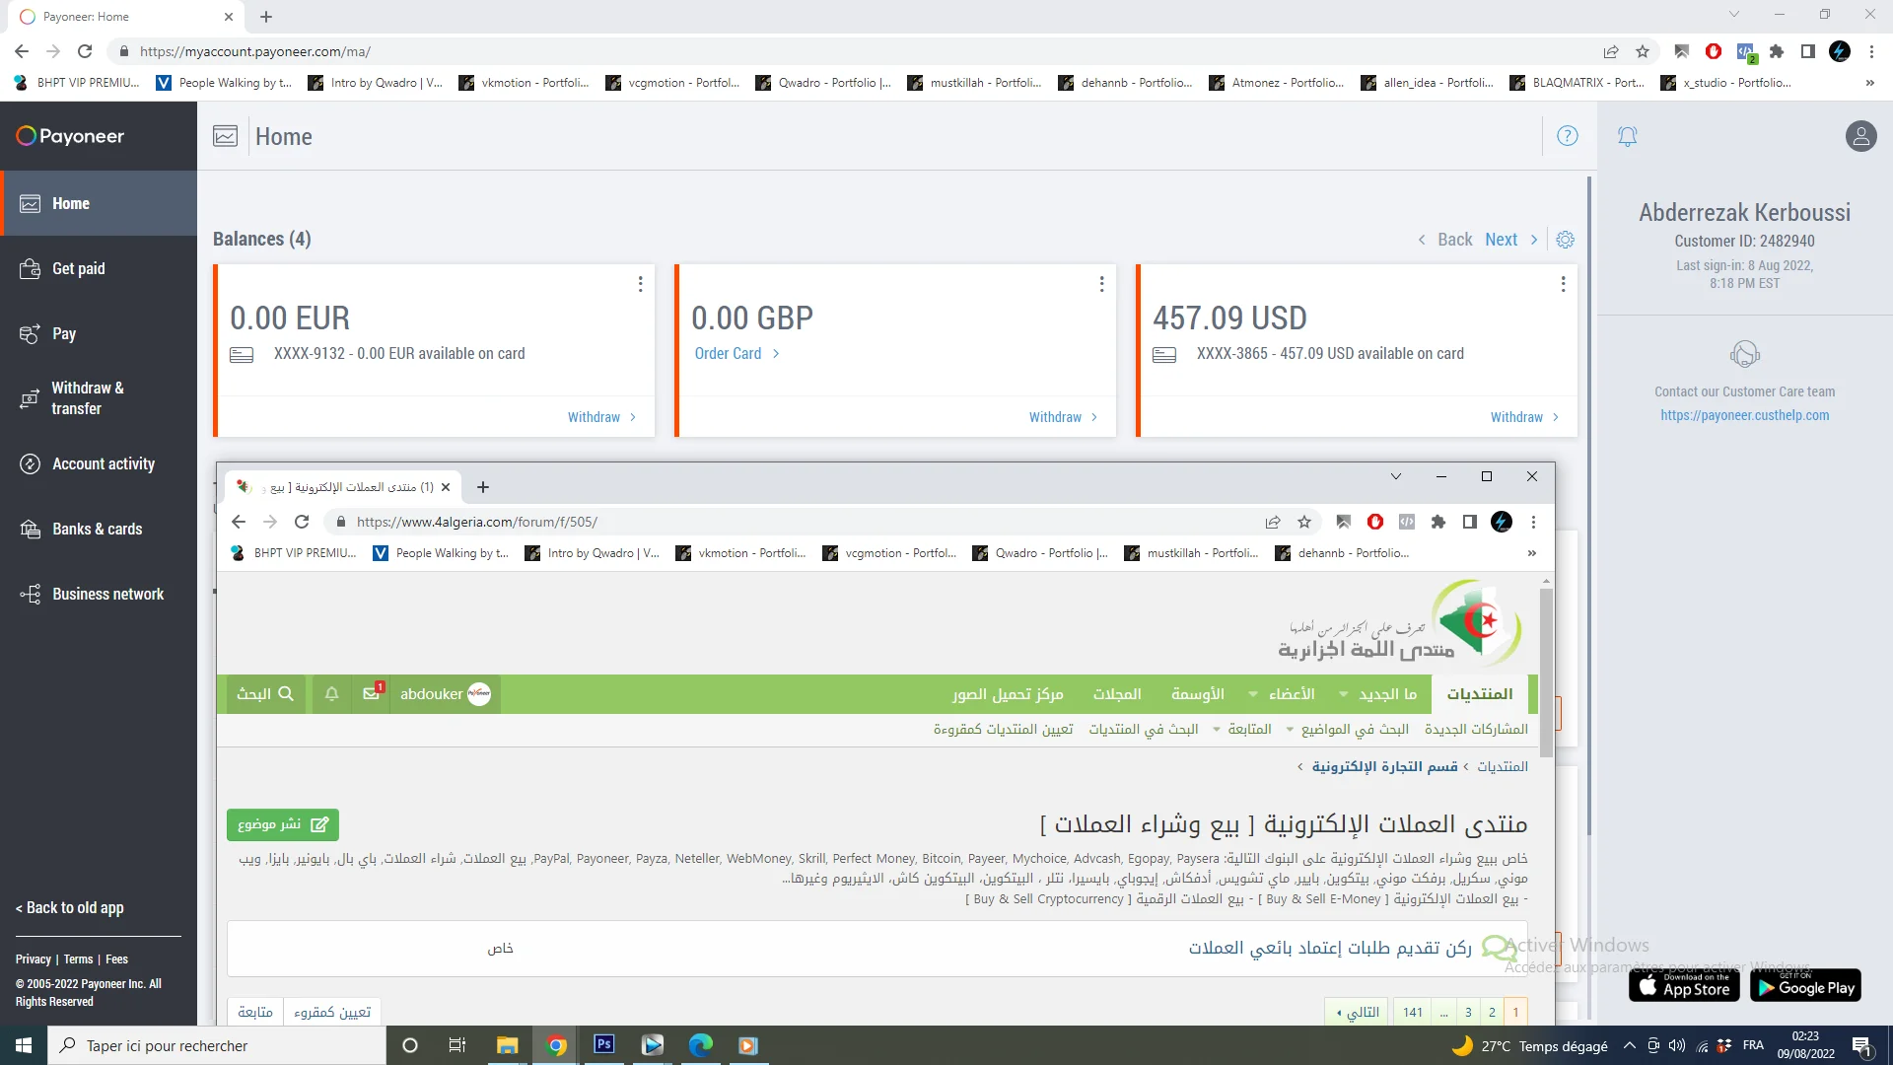Open the share icon in the forum address bar
This screenshot has height=1065, width=1893.
coord(1273,522)
